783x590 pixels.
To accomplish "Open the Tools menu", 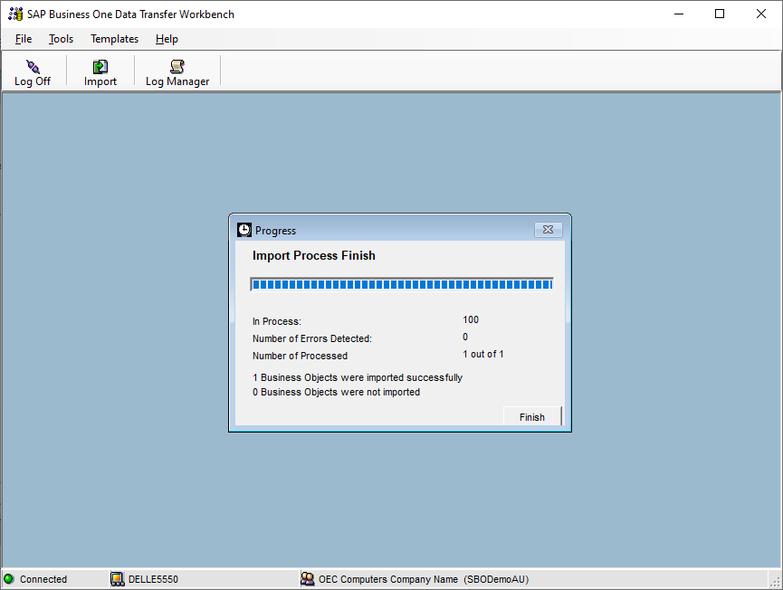I will tap(61, 39).
